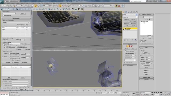Select the Proportional radio button

pyautogui.click(x=24, y=49)
